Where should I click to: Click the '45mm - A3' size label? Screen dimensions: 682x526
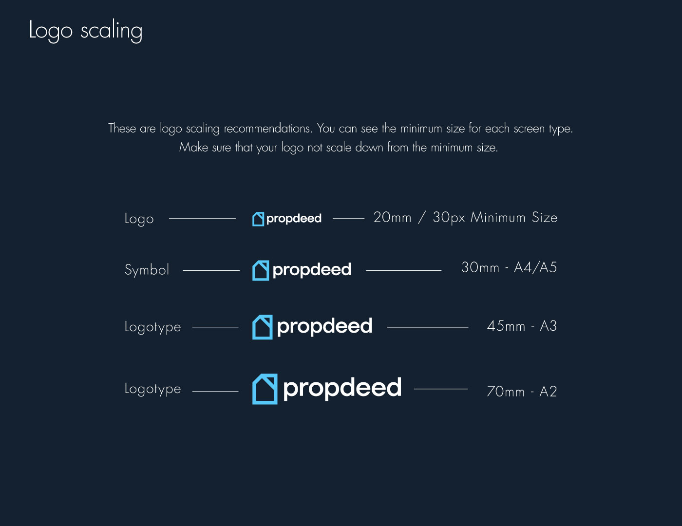coord(522,326)
